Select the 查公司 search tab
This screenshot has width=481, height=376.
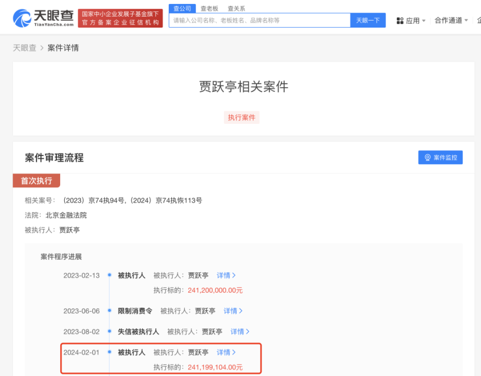[182, 8]
